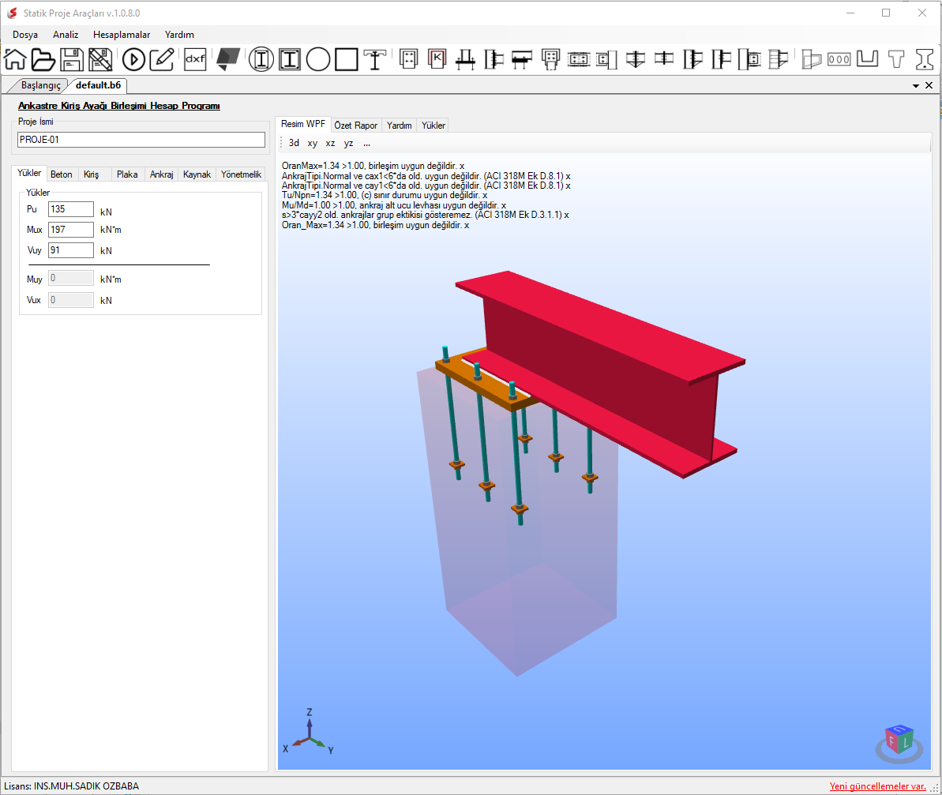Click the Home icon in the toolbar
This screenshot has height=795, width=942.
(x=15, y=59)
